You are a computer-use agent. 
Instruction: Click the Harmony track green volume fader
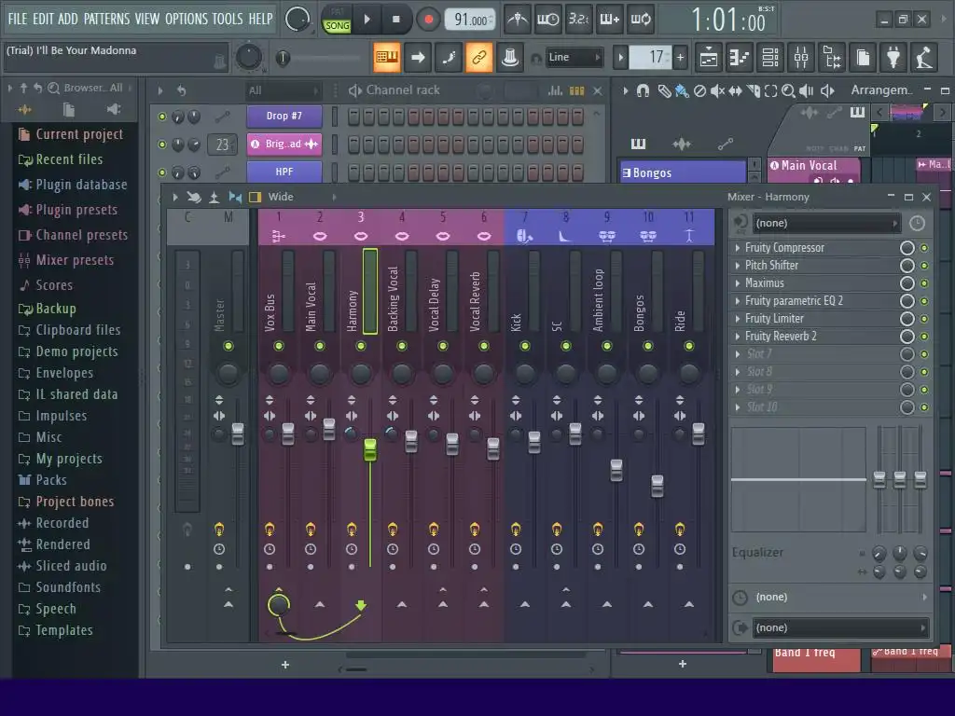pyautogui.click(x=369, y=450)
